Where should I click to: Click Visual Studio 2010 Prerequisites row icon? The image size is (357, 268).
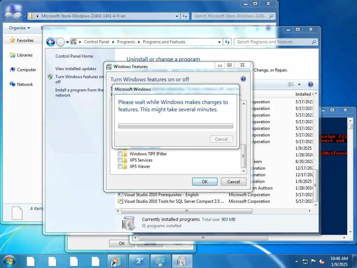click(x=120, y=195)
